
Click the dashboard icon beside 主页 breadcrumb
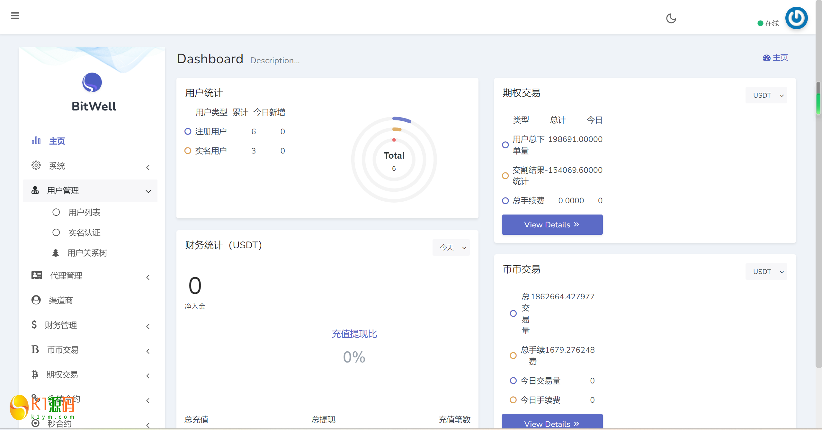click(766, 58)
